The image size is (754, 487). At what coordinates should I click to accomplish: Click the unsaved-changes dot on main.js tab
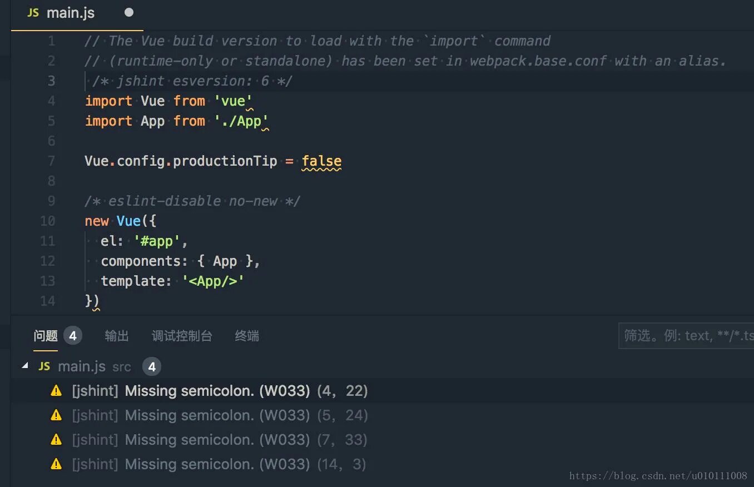(x=129, y=12)
